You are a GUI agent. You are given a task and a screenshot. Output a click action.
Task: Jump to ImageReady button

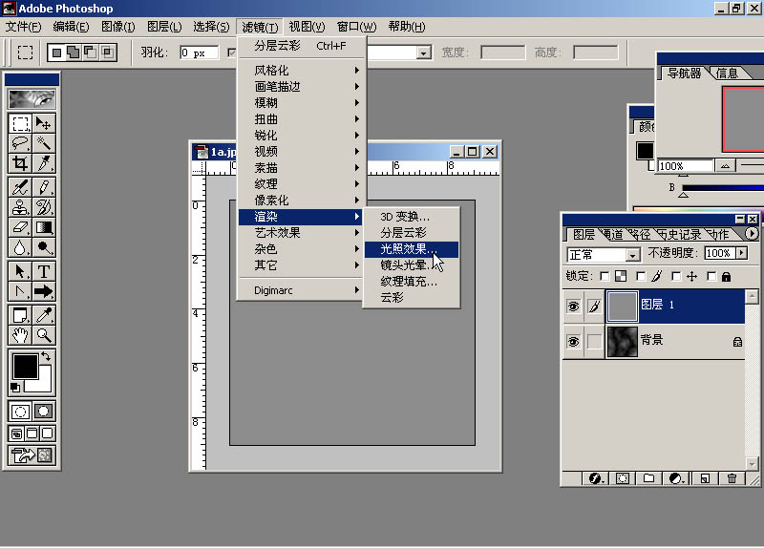(32, 455)
